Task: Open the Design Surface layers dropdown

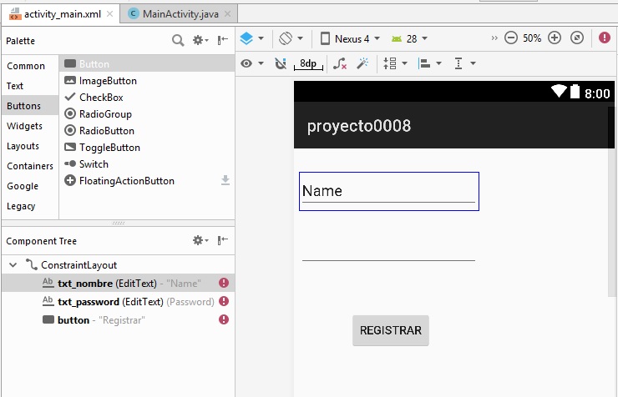Action: point(251,38)
